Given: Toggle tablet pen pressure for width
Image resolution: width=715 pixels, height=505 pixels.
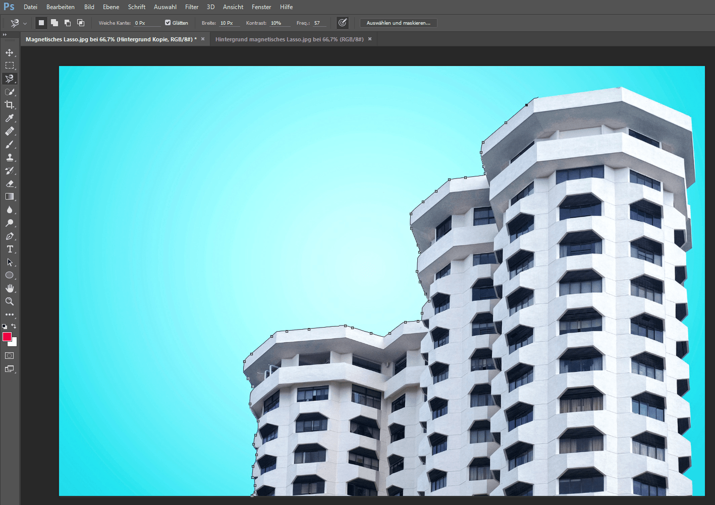Looking at the screenshot, I should click(x=343, y=23).
